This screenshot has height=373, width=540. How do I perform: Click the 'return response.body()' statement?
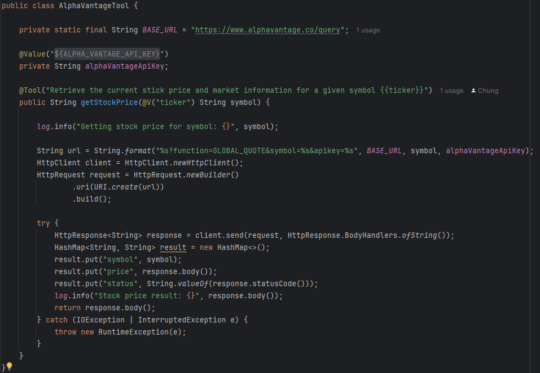(105, 308)
